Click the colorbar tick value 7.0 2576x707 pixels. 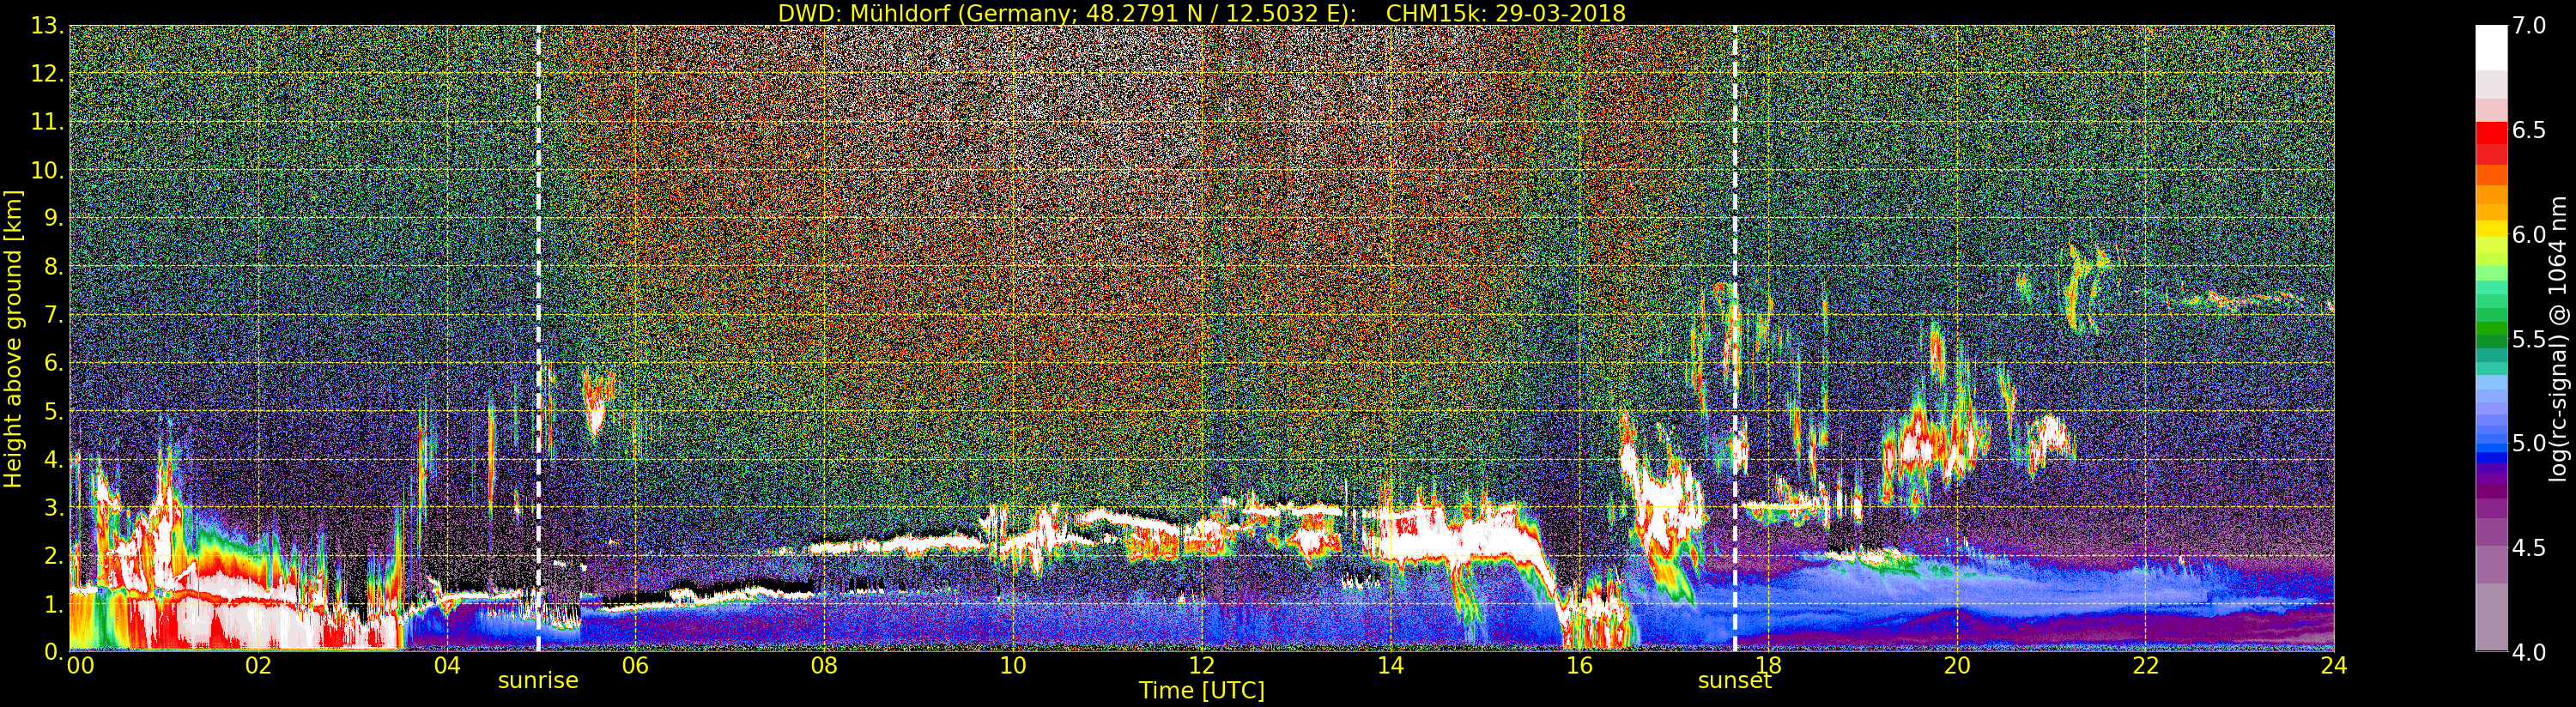point(2528,26)
